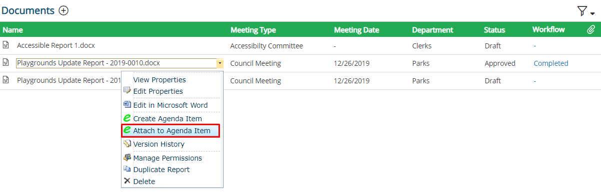Sort by the Status column header
This screenshot has height=194, width=601.
pos(494,30)
